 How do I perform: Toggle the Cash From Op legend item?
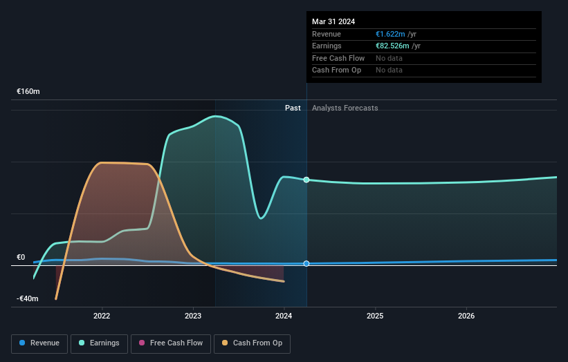coord(252,343)
